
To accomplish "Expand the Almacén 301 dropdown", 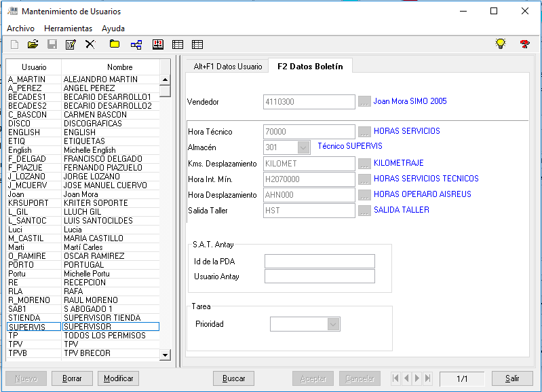I will [x=303, y=147].
